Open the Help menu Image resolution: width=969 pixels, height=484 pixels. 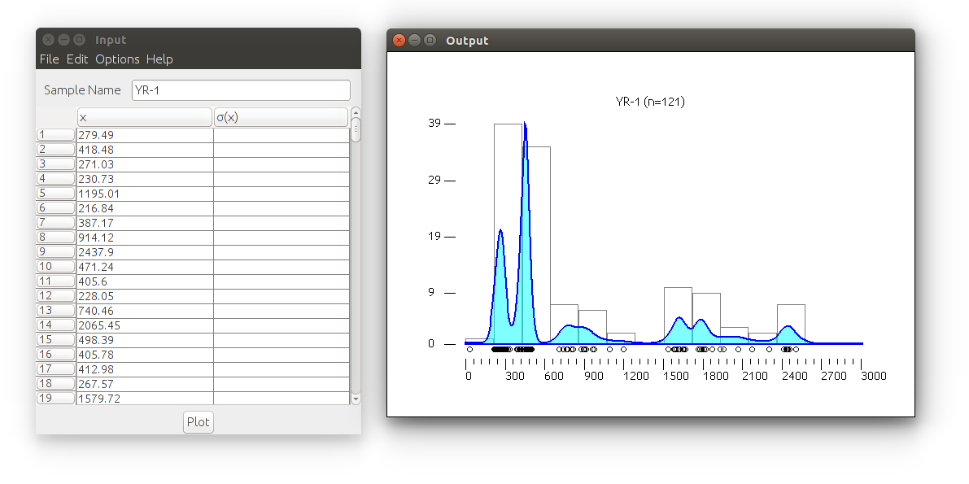pyautogui.click(x=159, y=59)
